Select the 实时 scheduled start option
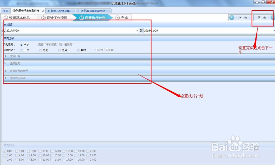The height and width of the screenshot is (165, 275). coord(78,51)
